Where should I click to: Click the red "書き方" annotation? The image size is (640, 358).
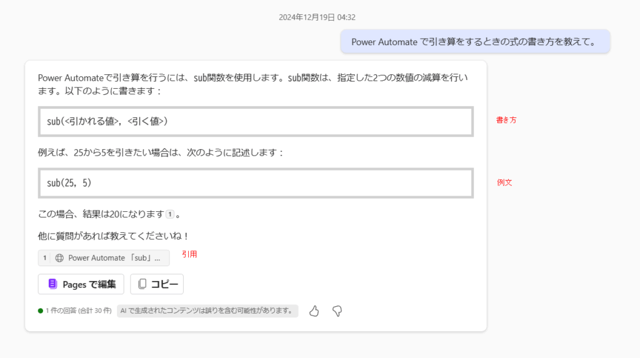coord(506,120)
